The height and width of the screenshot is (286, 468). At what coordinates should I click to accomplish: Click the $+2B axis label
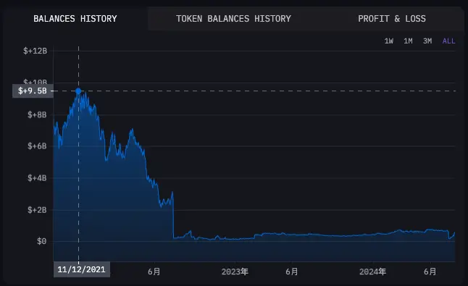pos(37,210)
